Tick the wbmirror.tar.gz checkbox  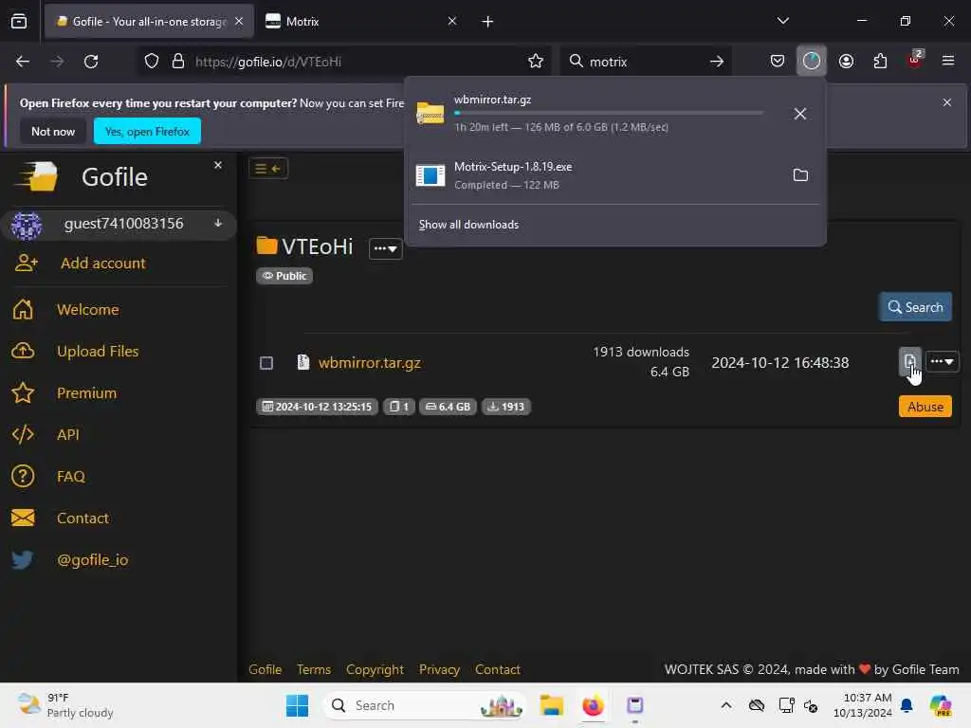tap(266, 363)
